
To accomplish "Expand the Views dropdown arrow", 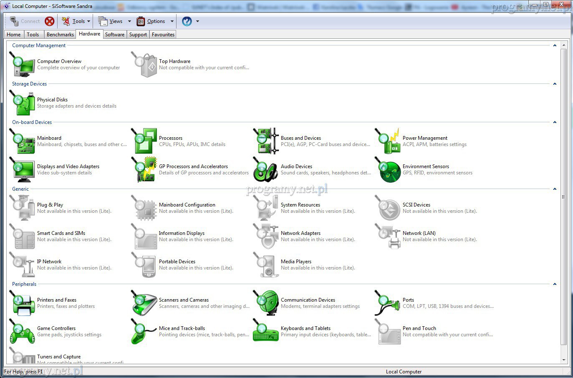I will (129, 21).
